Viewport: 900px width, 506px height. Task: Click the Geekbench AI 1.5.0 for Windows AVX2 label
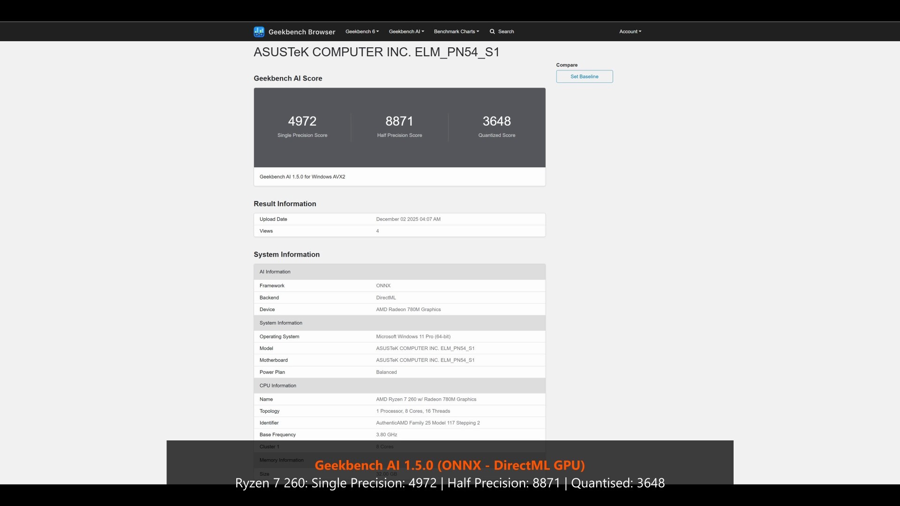[302, 177]
